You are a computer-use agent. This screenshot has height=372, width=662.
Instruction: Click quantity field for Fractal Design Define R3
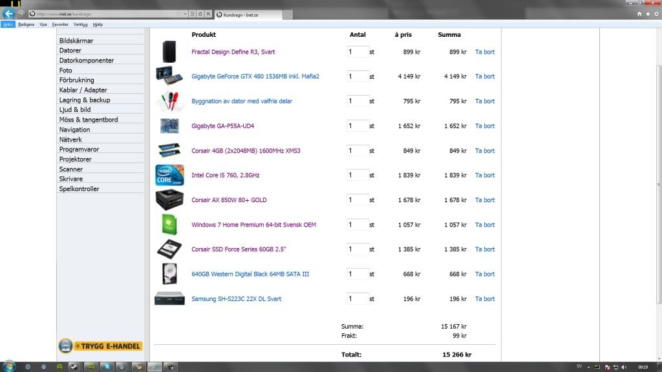point(358,52)
